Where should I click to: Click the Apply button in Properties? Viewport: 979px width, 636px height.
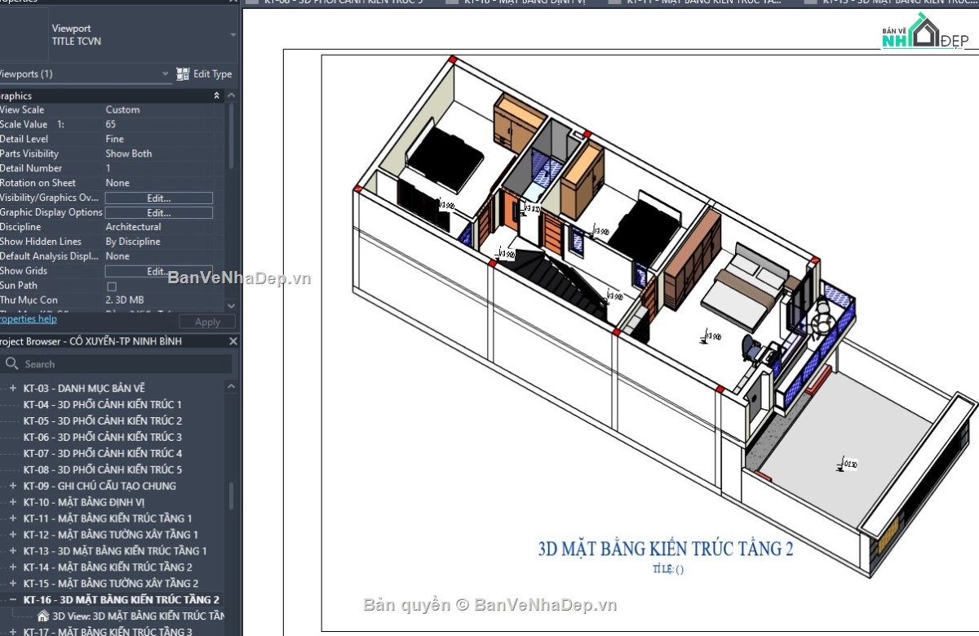207,322
